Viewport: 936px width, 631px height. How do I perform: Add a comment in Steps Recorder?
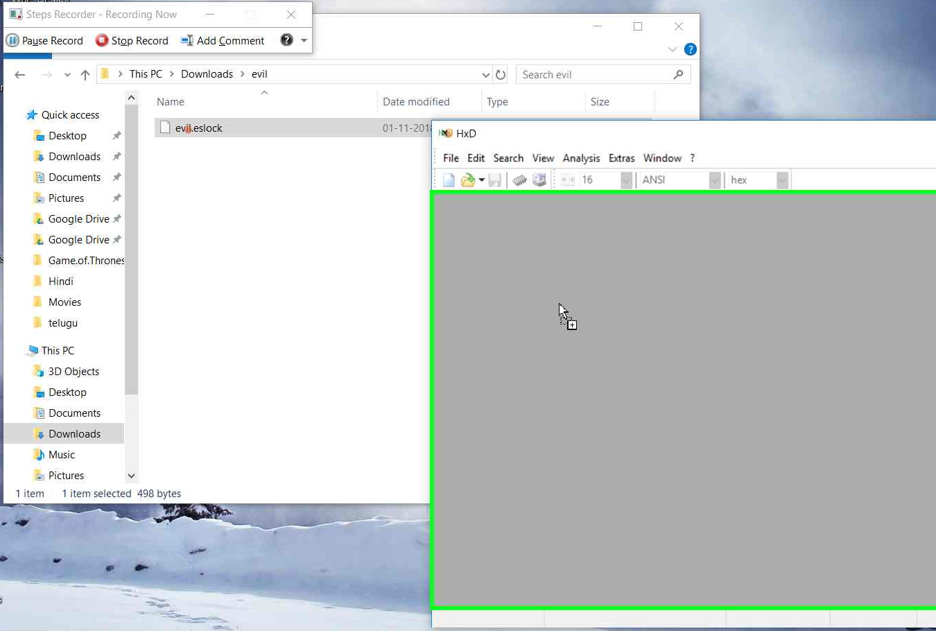click(x=222, y=40)
